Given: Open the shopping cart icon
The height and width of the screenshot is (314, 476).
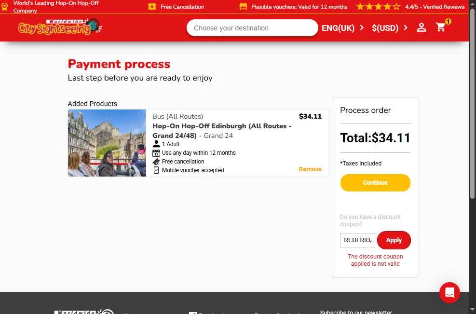Looking at the screenshot, I should (440, 27).
